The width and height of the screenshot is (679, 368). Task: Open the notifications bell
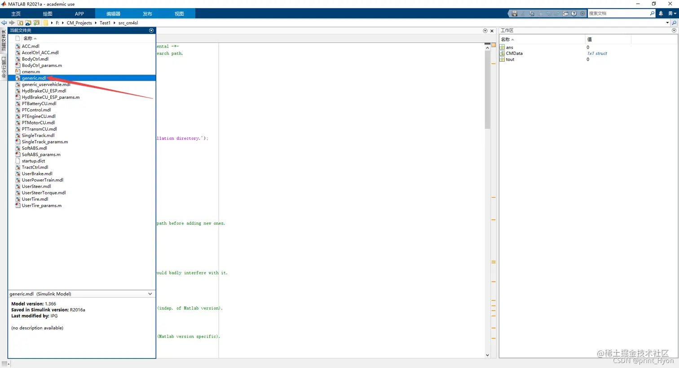661,13
